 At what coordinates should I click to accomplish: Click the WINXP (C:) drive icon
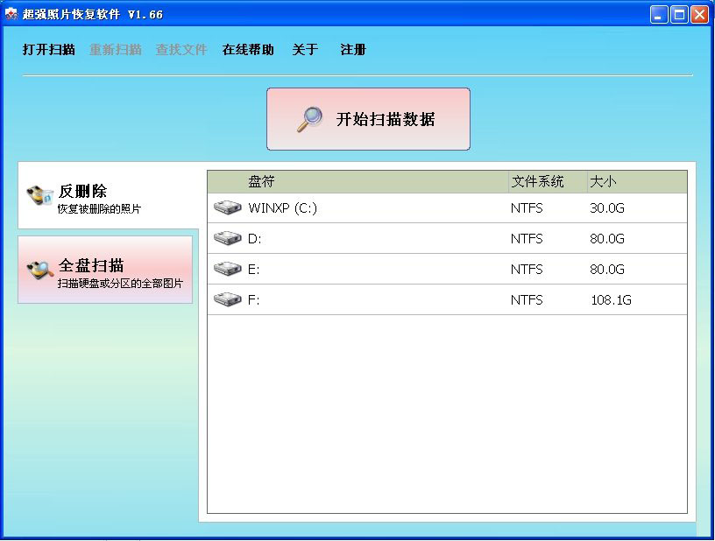tap(228, 208)
